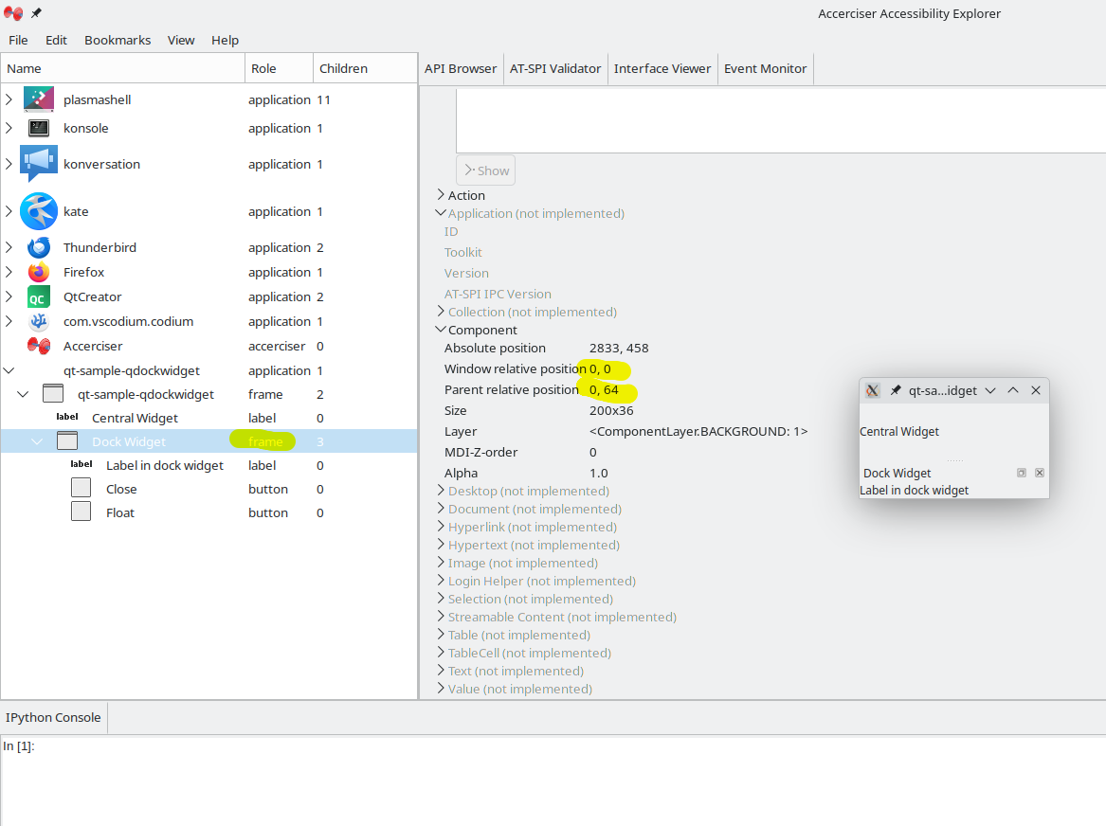Select the com.vscodium.codium icon

click(39, 321)
